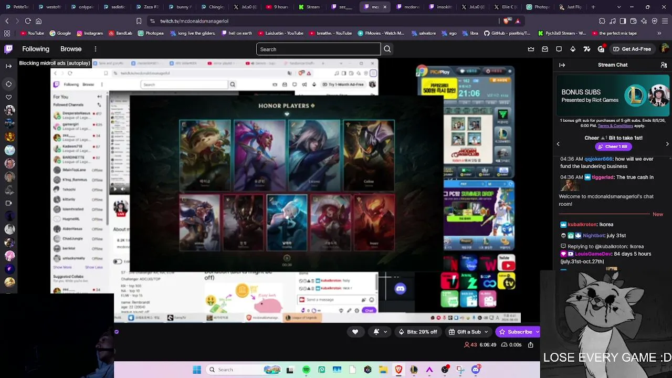The height and width of the screenshot is (378, 672).
Task: Click username Nightbot in chat
Action: tap(593, 236)
